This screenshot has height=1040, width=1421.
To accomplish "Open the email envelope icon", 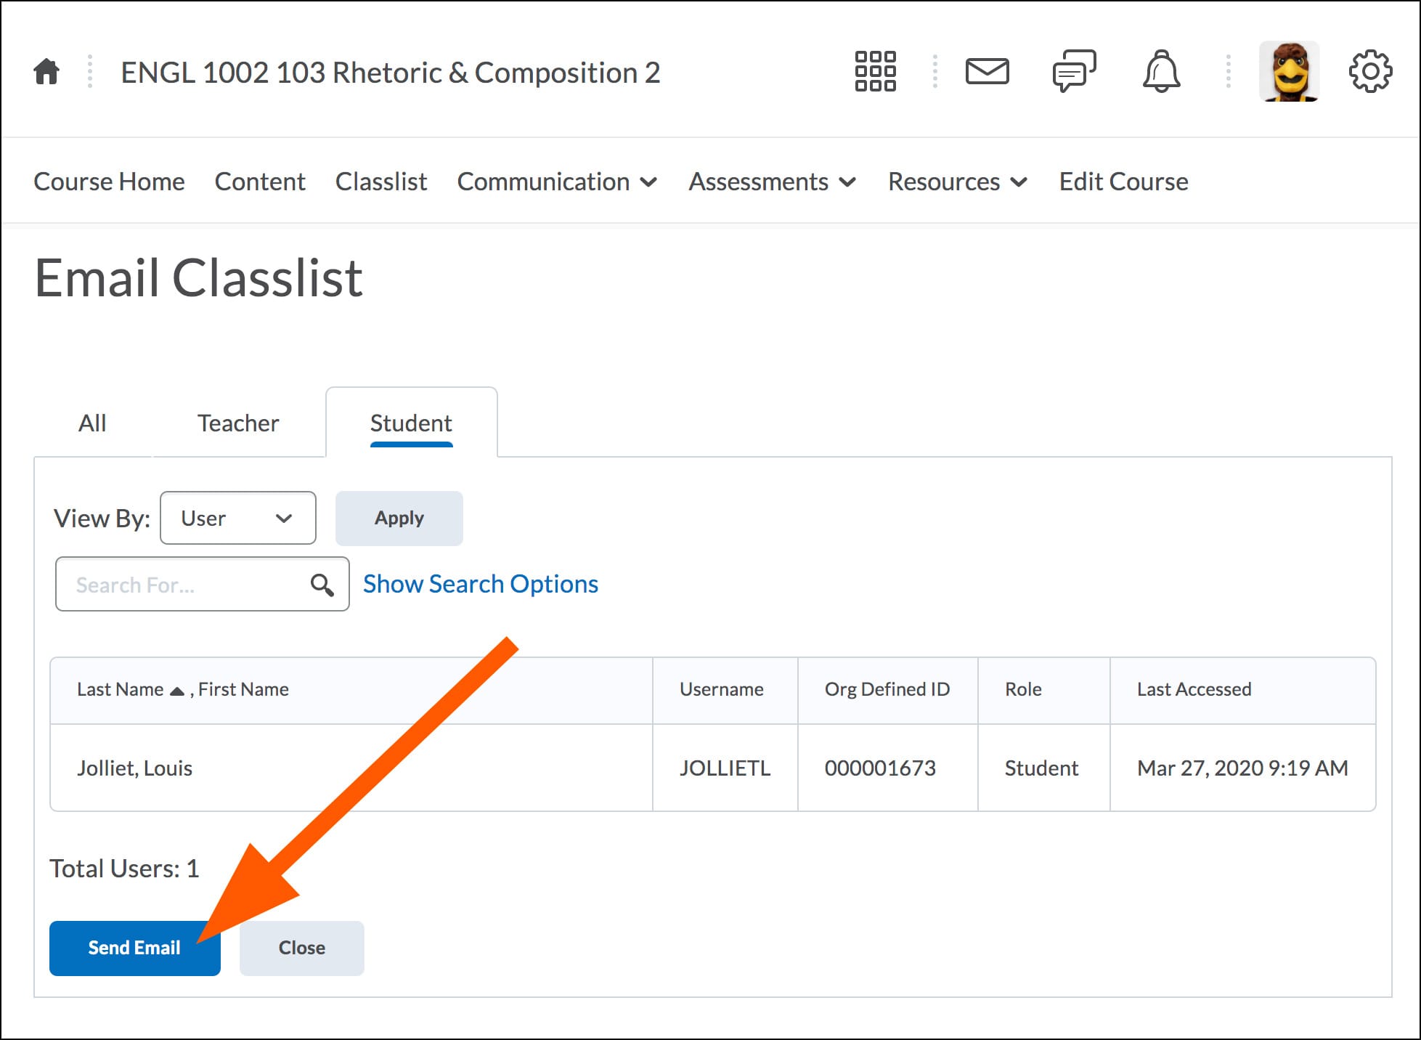I will click(x=987, y=71).
